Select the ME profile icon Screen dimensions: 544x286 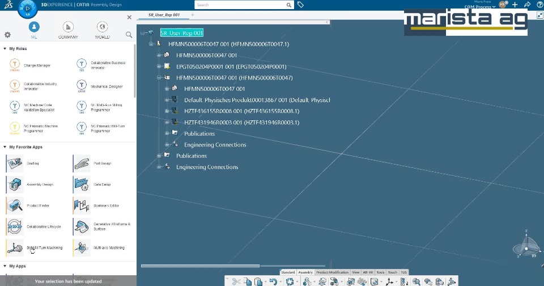coord(34,27)
